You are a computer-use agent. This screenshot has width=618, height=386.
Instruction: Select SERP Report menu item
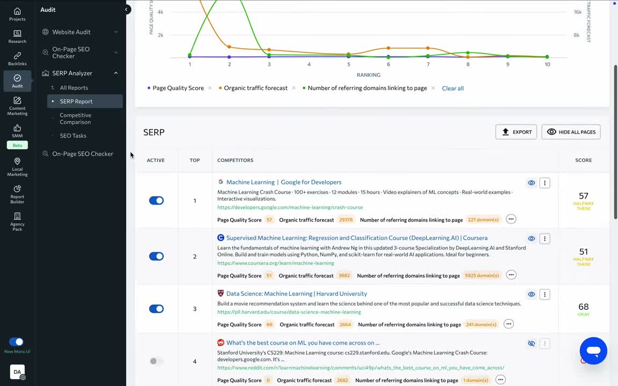85,101
